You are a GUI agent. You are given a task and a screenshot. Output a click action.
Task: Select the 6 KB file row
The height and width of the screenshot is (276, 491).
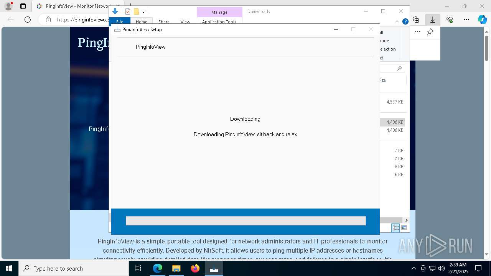(393, 175)
